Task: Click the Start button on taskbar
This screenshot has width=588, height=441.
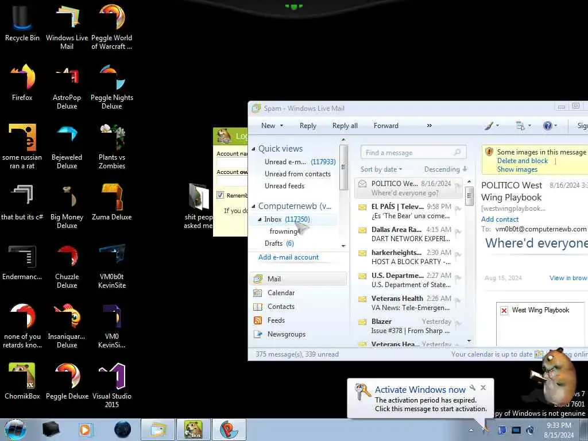Action: [x=16, y=430]
